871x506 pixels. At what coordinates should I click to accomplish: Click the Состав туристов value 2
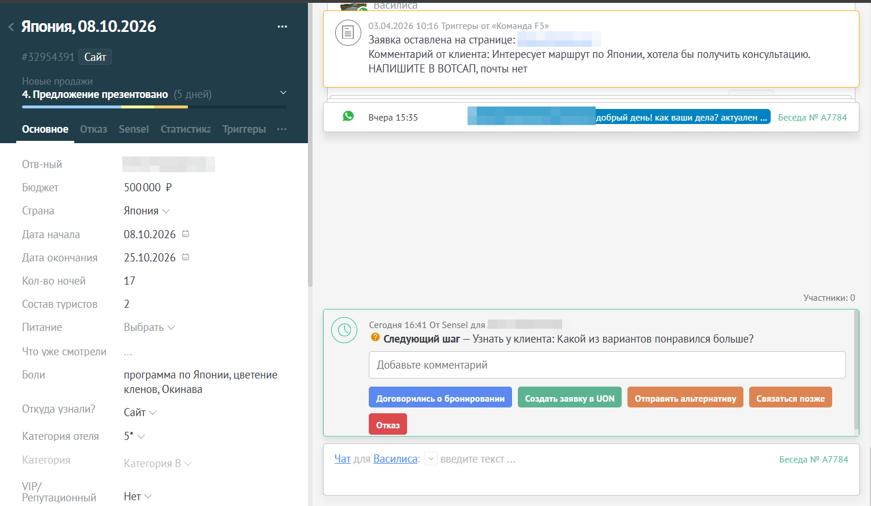pyautogui.click(x=126, y=304)
